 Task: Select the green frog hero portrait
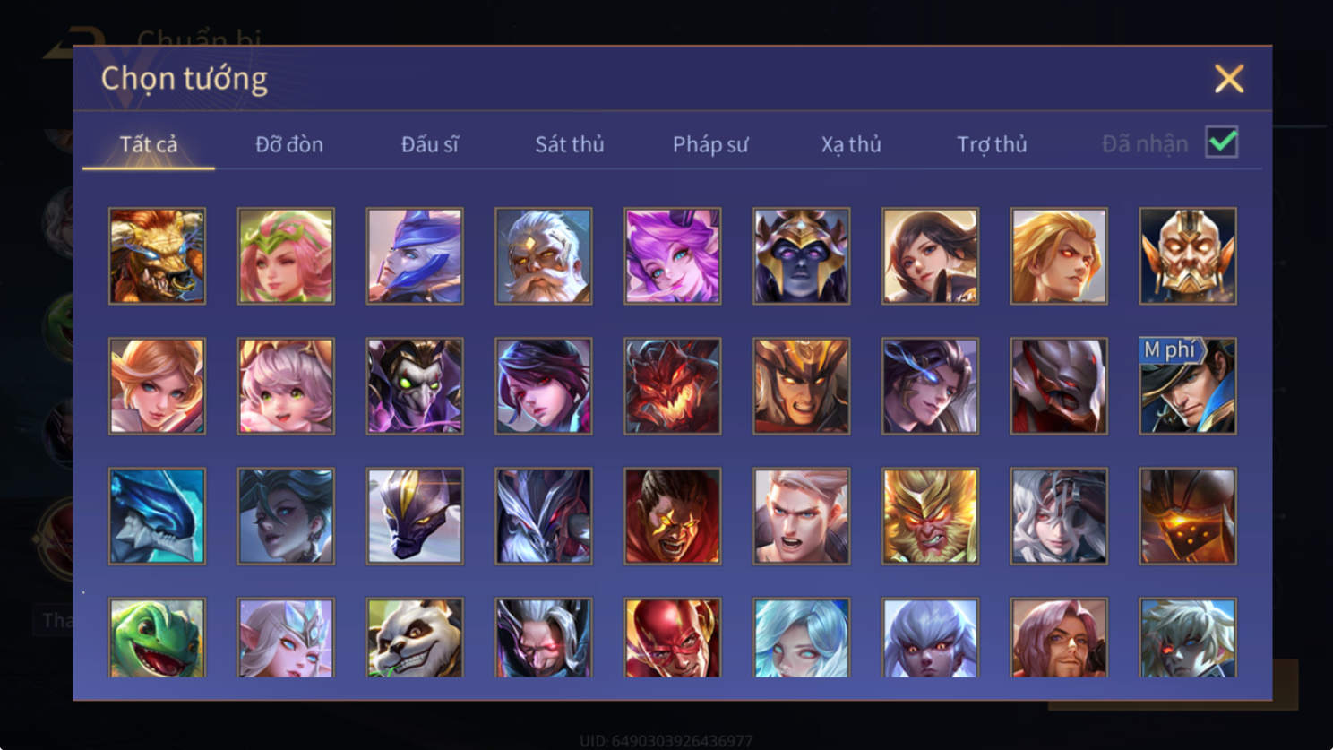coord(157,638)
